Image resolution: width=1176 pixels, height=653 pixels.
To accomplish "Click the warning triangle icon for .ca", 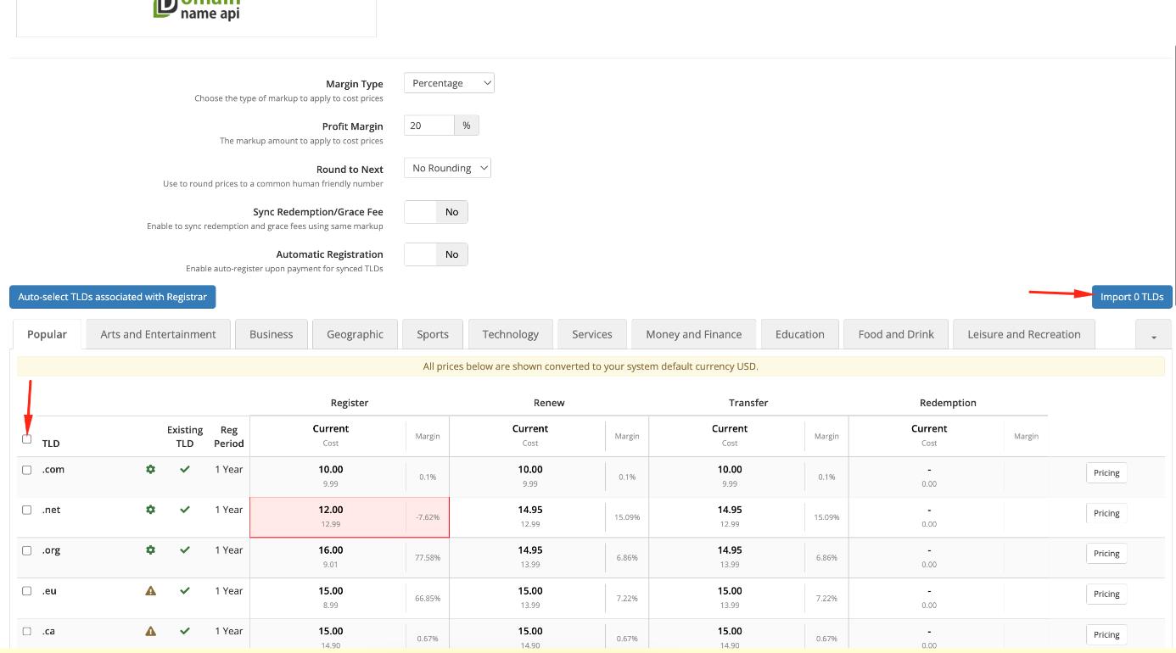I will coord(151,631).
